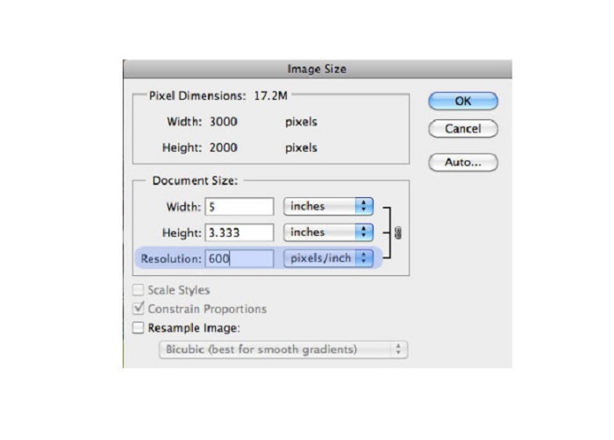The height and width of the screenshot is (440, 614).
Task: Enable the Resample Image checkbox
Action: coord(138,328)
